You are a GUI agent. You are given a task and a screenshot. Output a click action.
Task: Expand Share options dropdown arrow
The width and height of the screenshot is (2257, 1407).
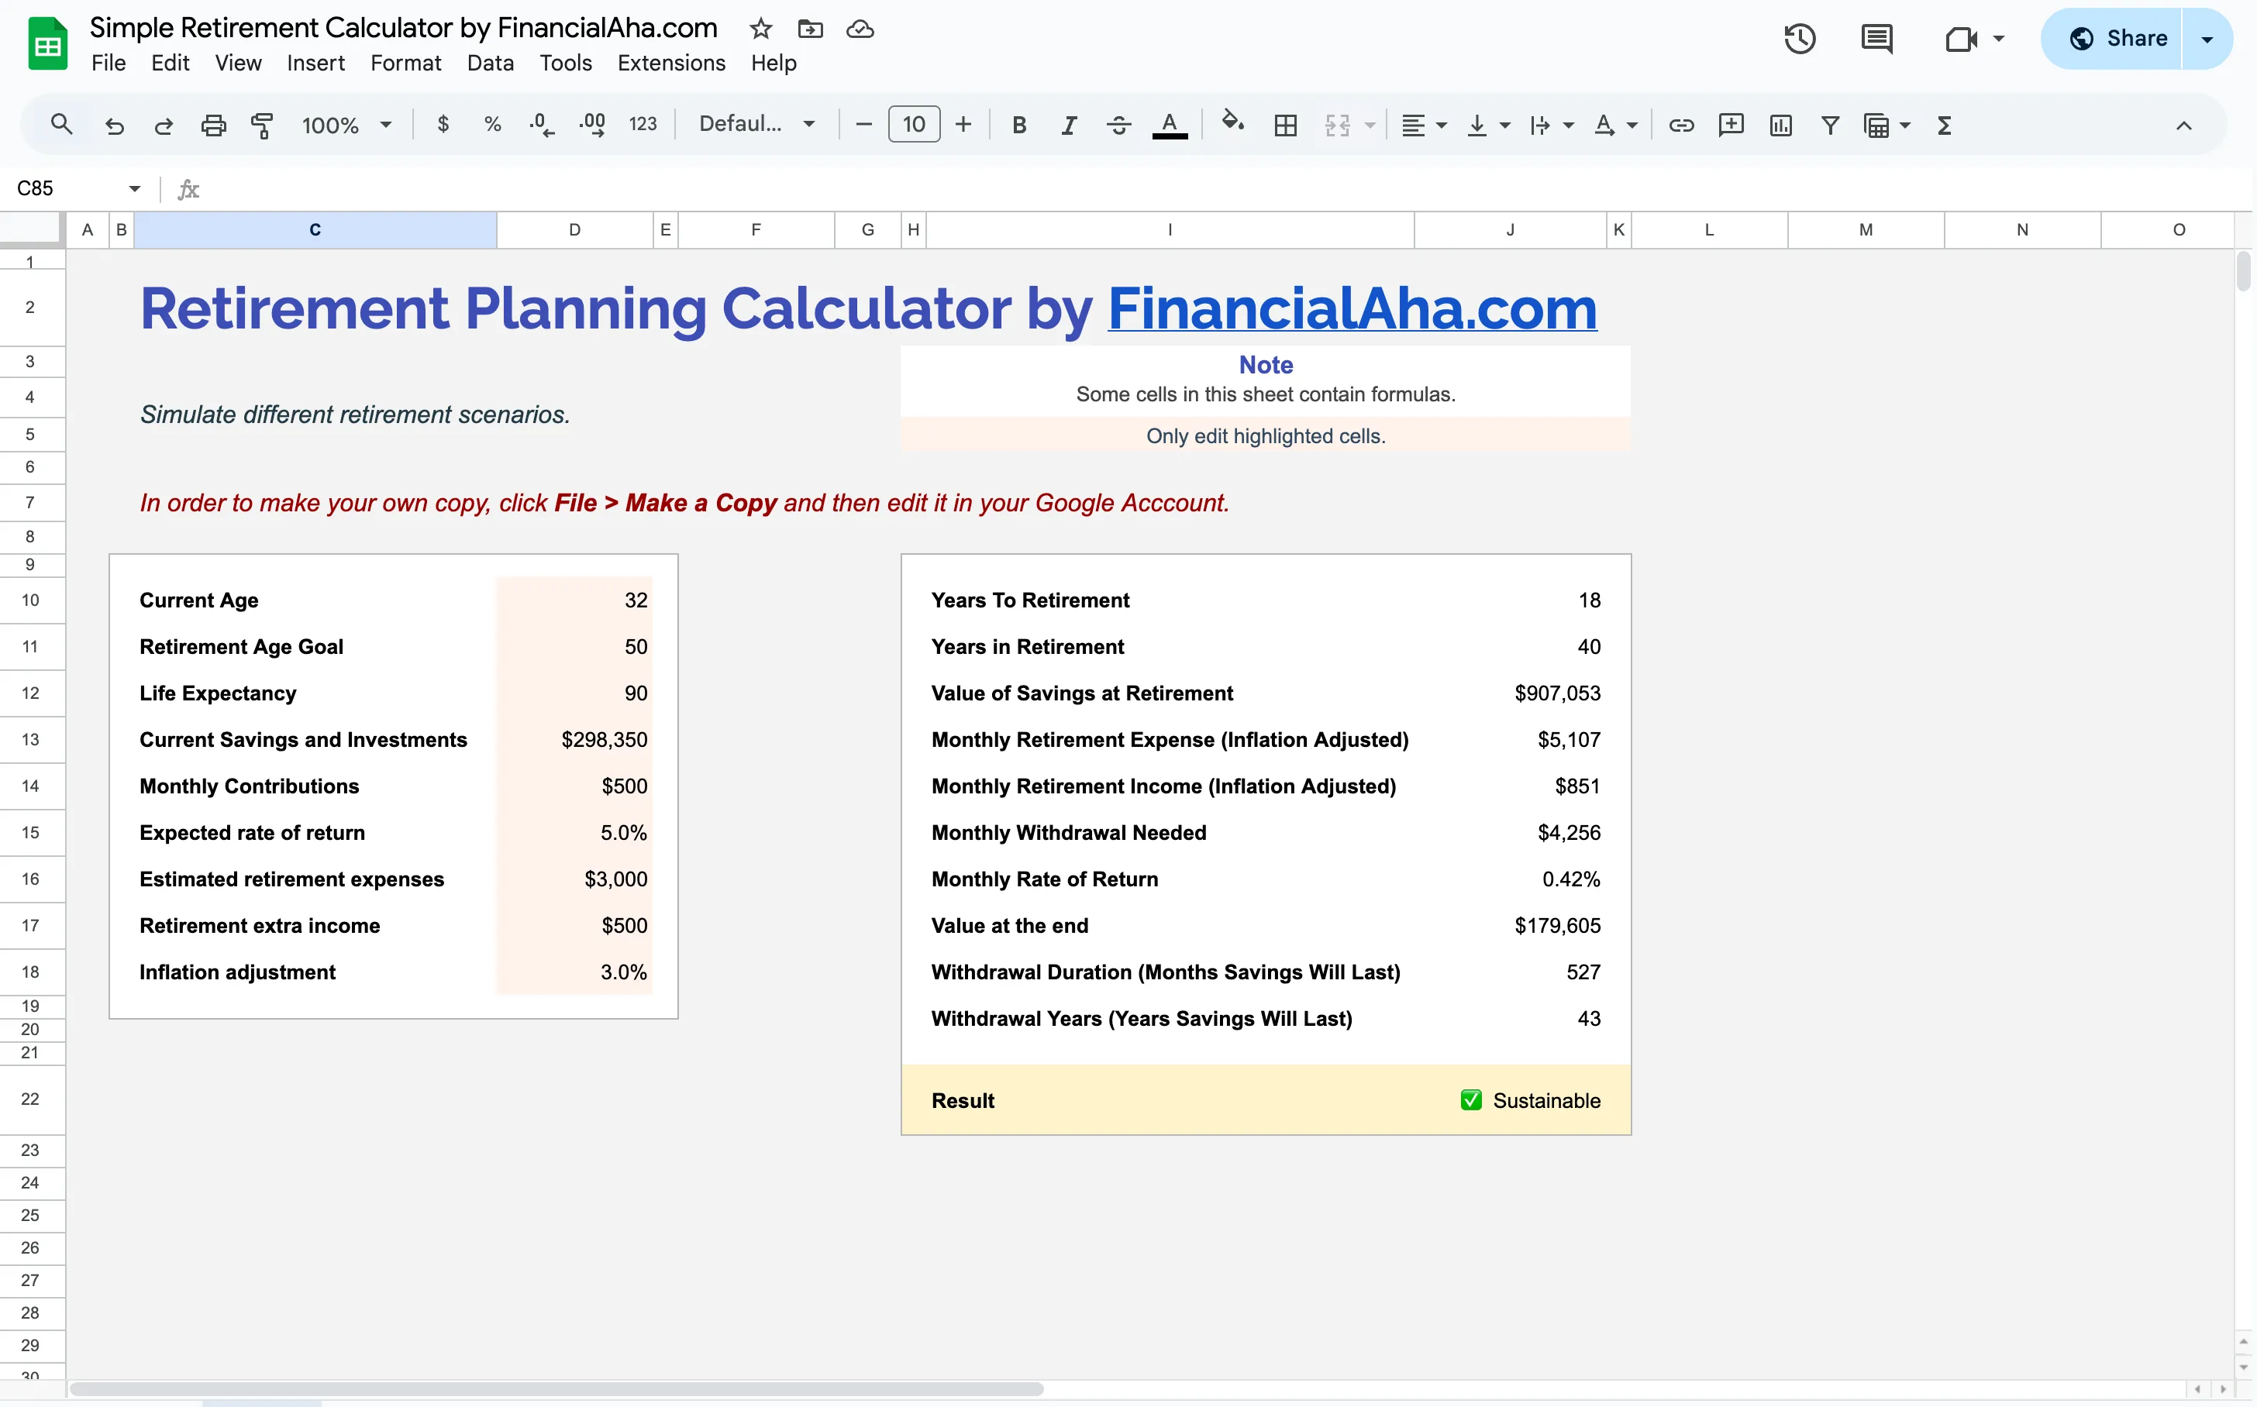tap(2207, 39)
